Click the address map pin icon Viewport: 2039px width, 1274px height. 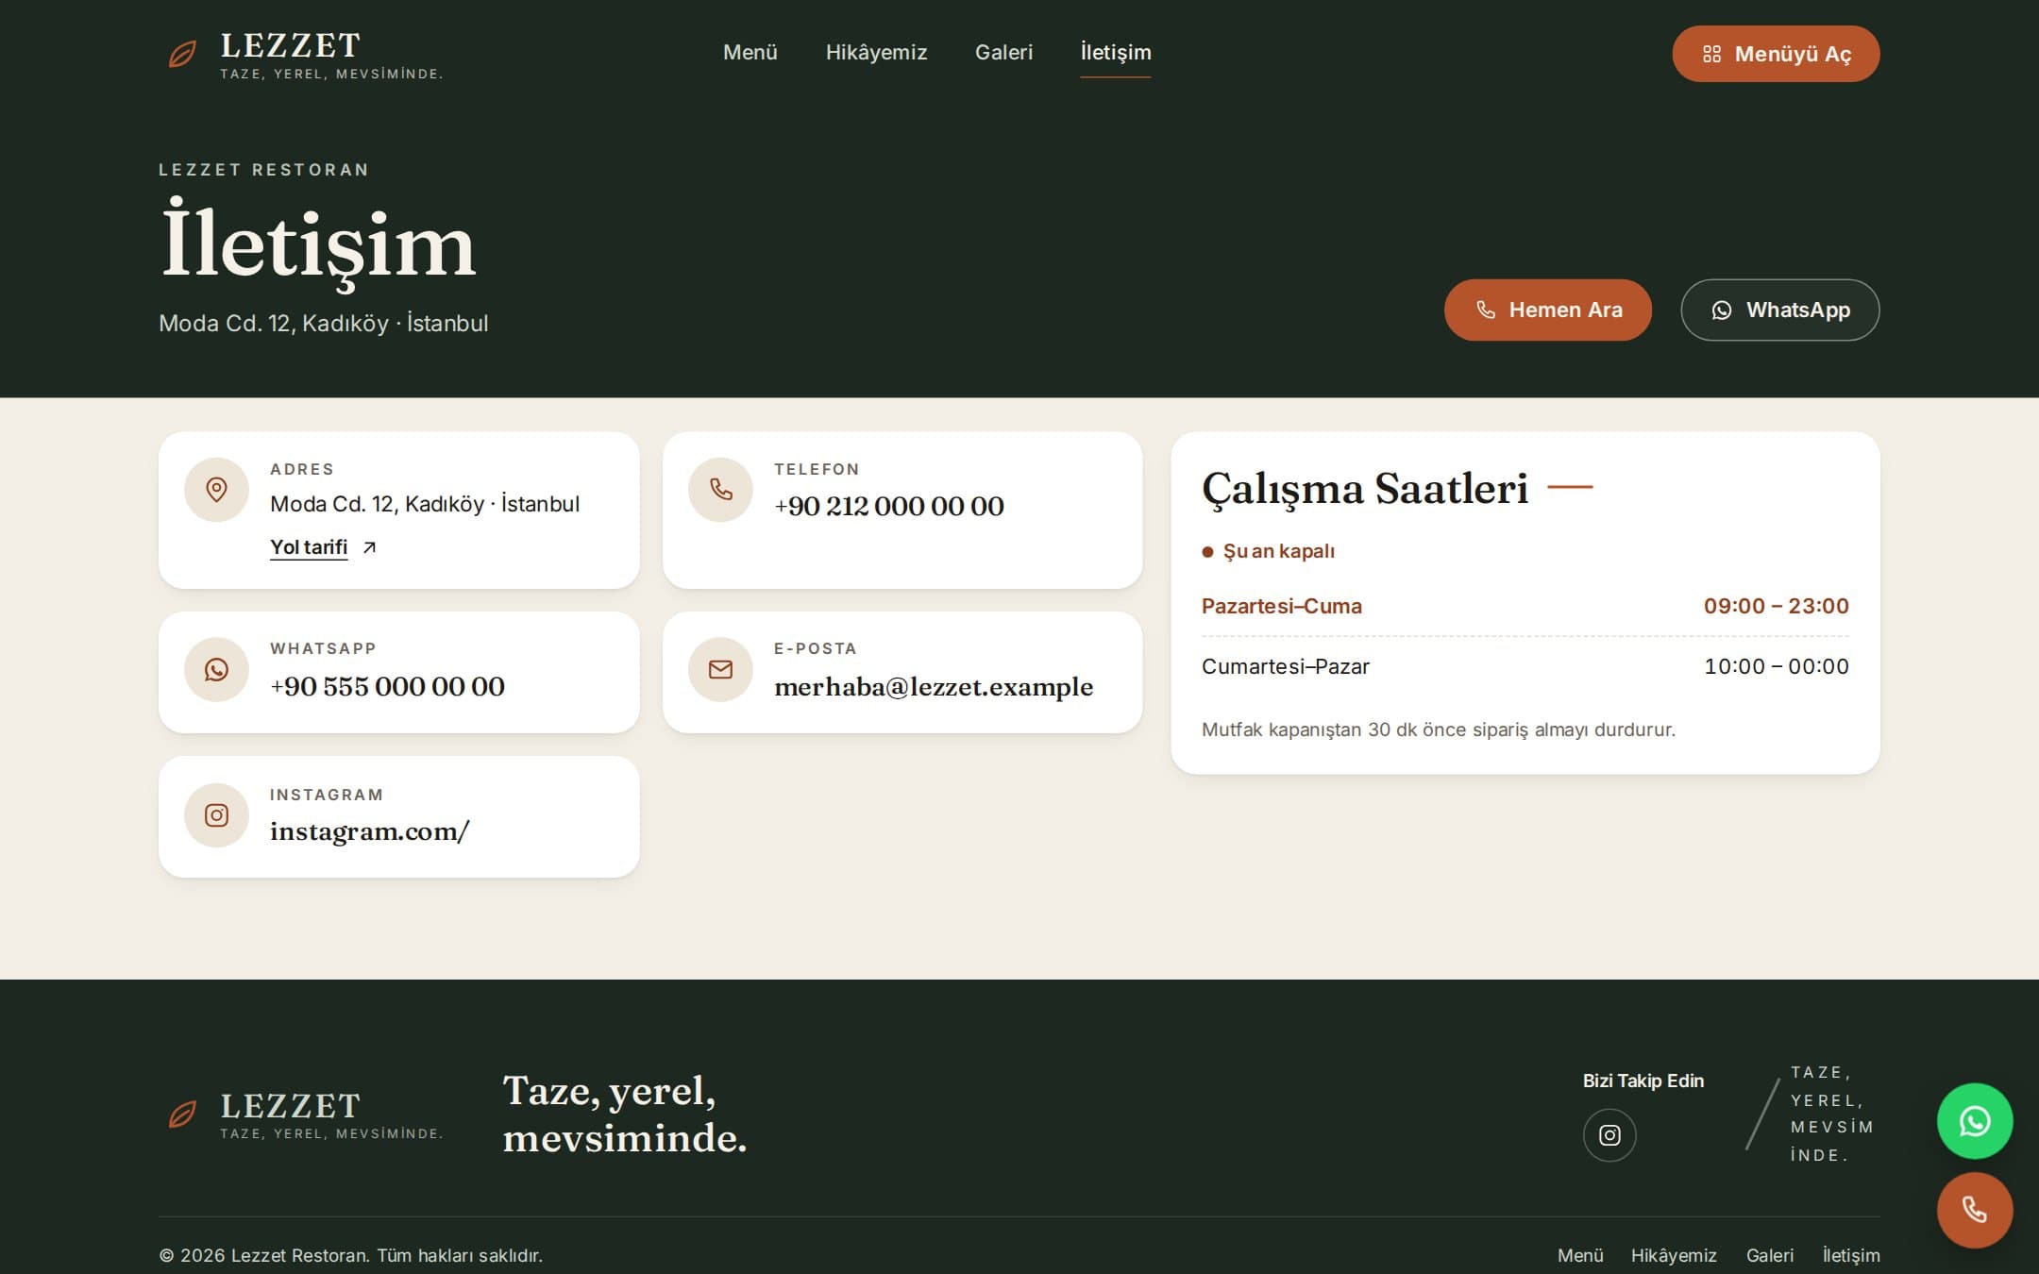[216, 490]
